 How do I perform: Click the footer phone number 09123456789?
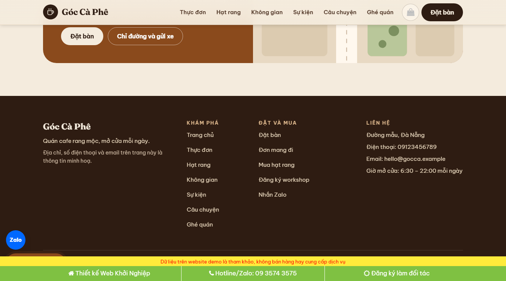tap(417, 147)
